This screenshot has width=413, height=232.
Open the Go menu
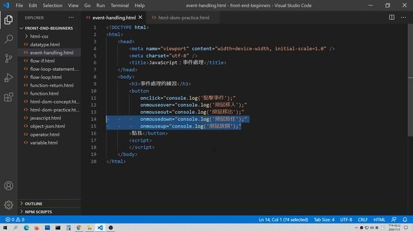pyautogui.click(x=87, y=5)
